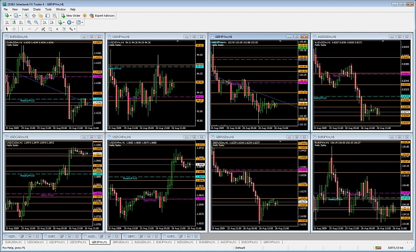Launch the Strategy Tester icon
The width and height of the screenshot is (416, 252).
click(x=55, y=16)
